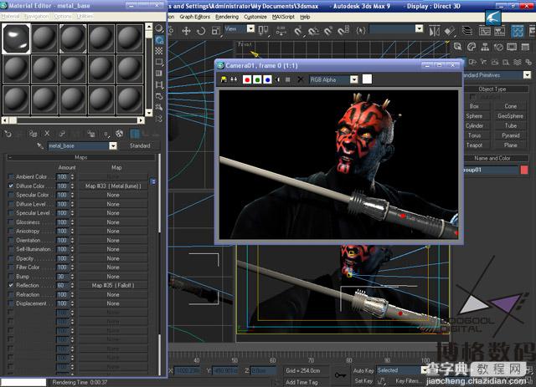This screenshot has width=536, height=387.
Task: Click Material Effects Channel icon
Action: (106, 134)
